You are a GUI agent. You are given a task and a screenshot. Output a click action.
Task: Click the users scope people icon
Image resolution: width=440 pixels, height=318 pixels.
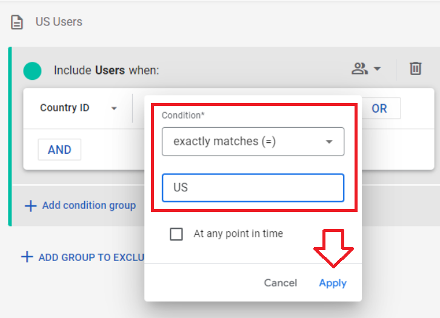(x=359, y=68)
